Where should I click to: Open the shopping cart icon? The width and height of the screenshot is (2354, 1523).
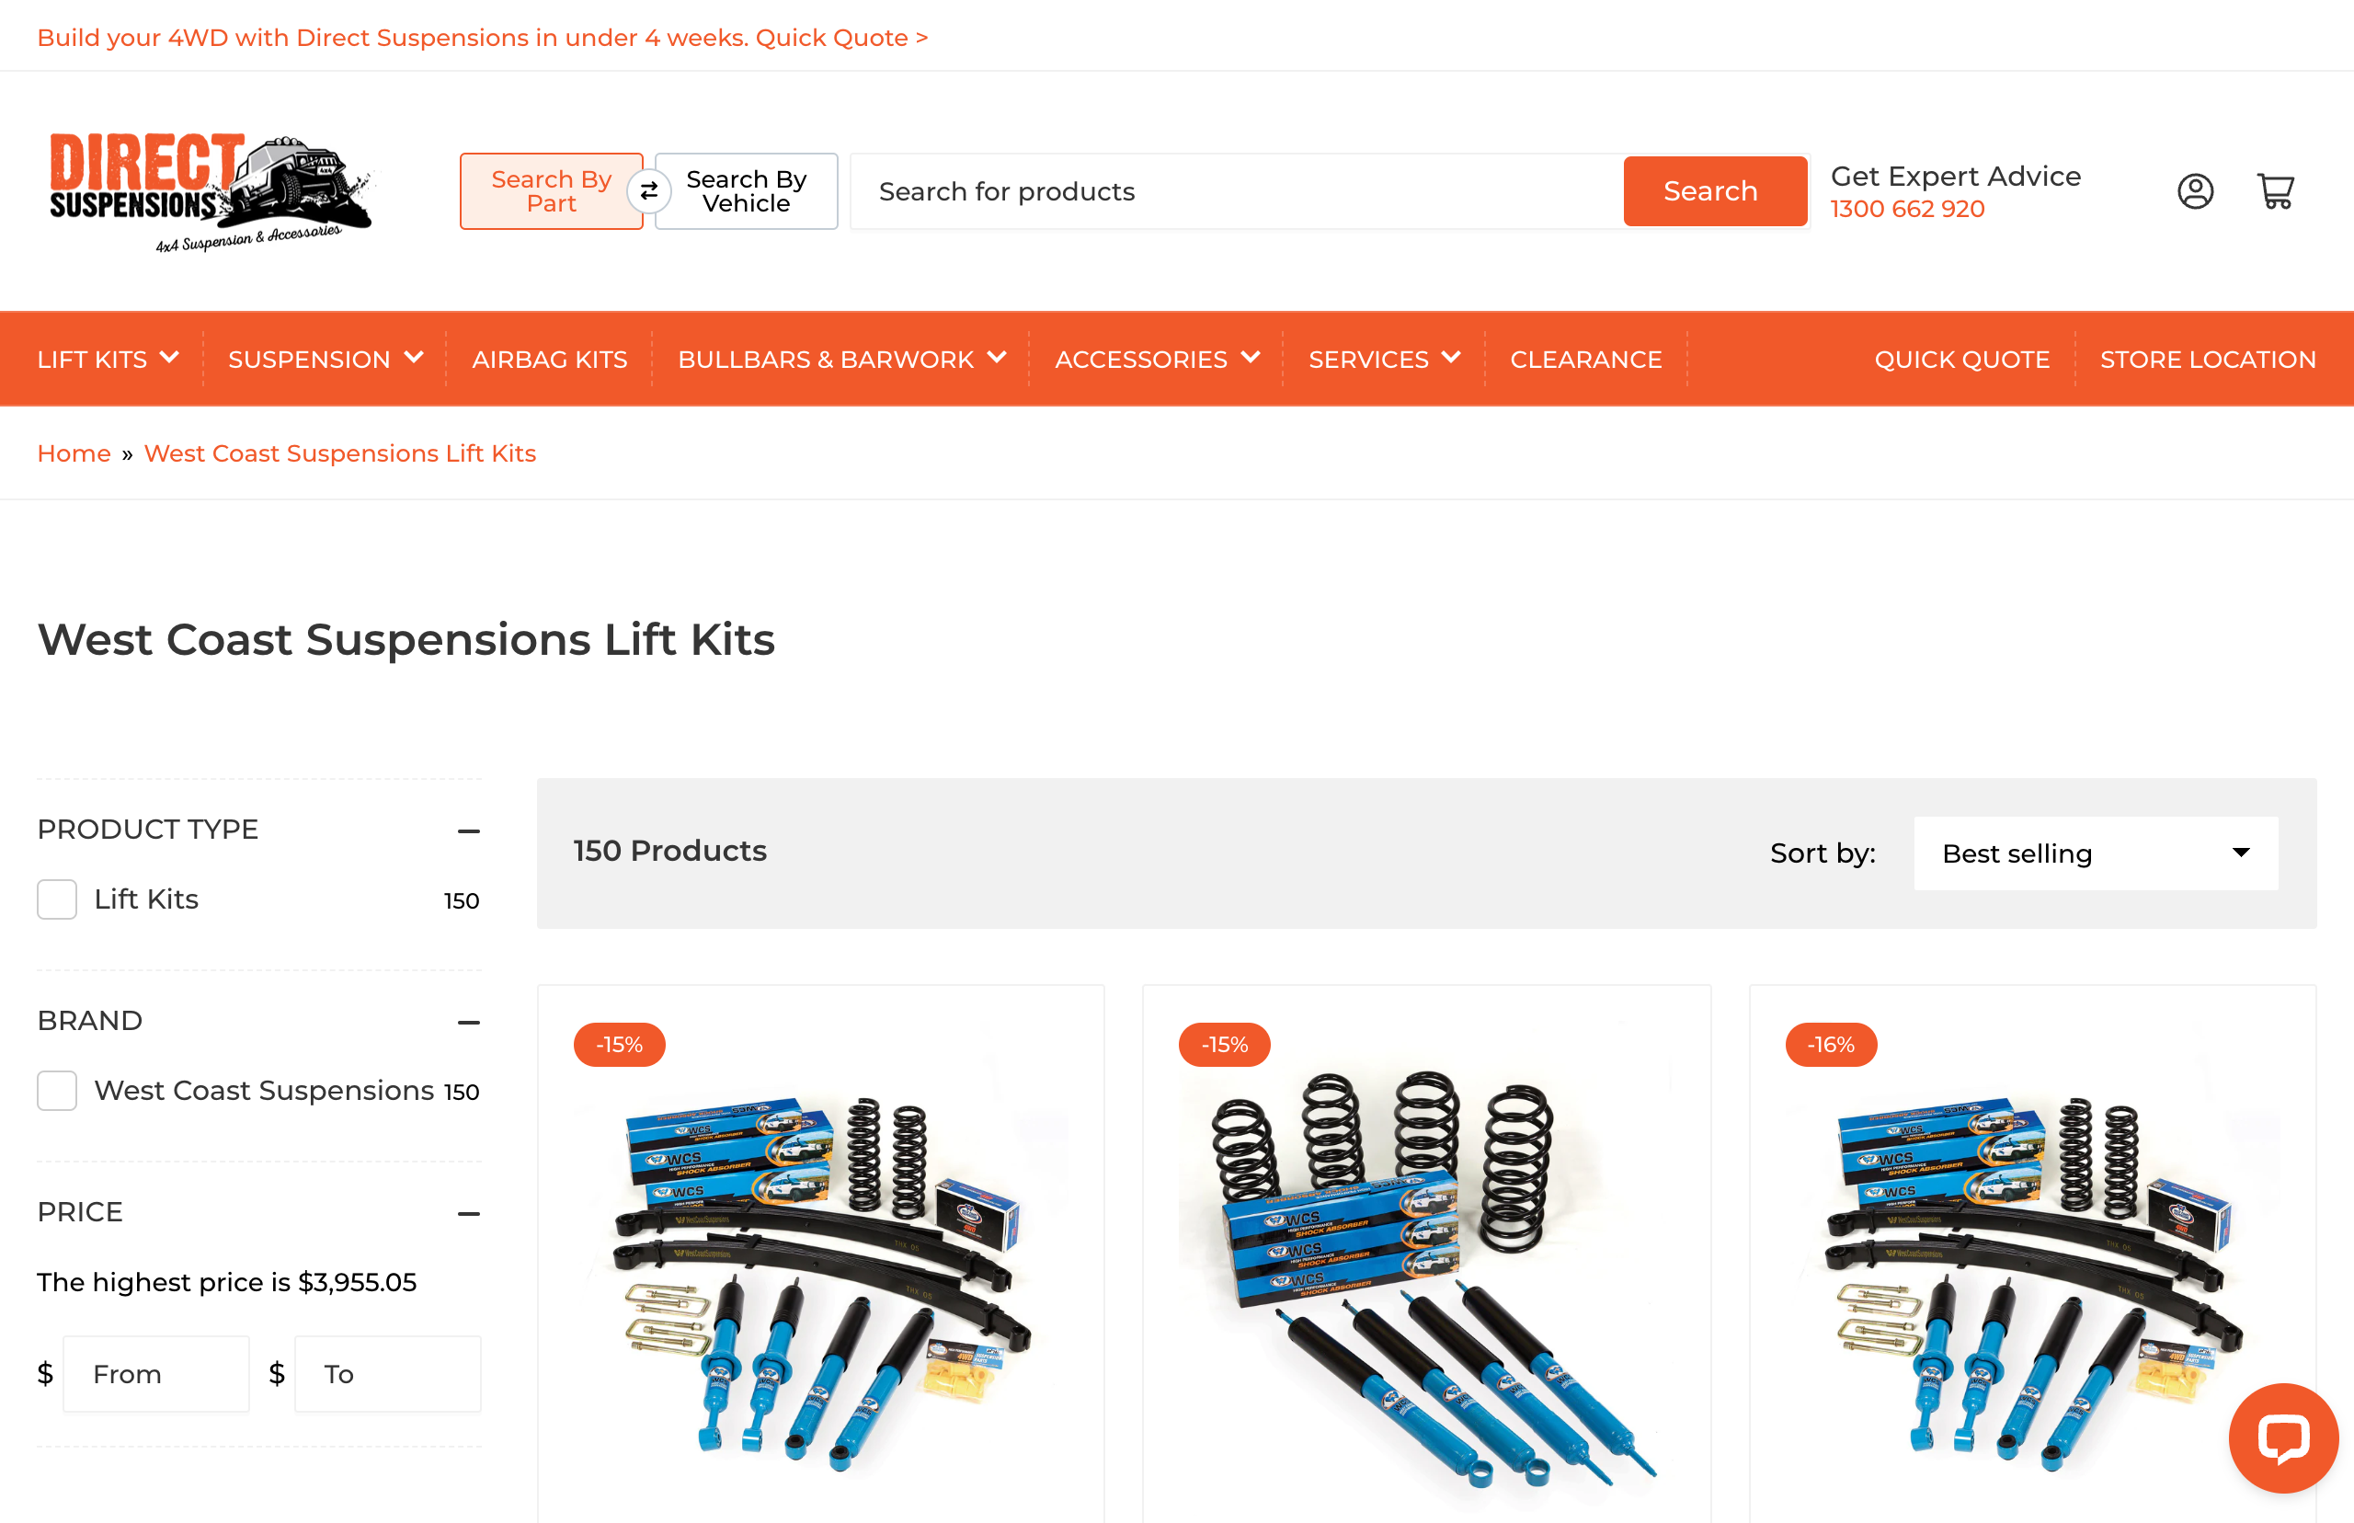(2275, 191)
